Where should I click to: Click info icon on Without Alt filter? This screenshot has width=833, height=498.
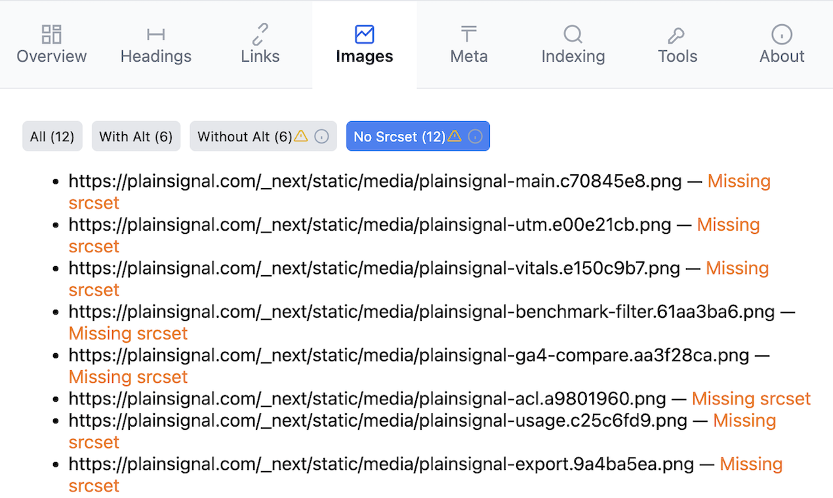[321, 136]
